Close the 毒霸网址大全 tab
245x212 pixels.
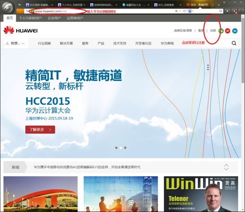coord(148,5)
